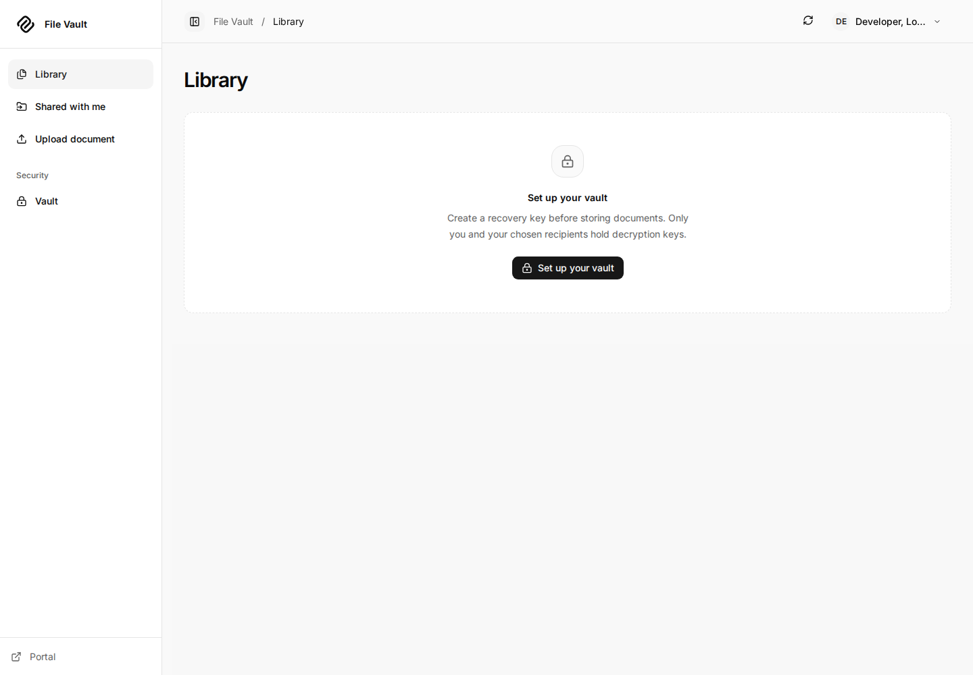Click the Set up your vault button

coord(568,268)
